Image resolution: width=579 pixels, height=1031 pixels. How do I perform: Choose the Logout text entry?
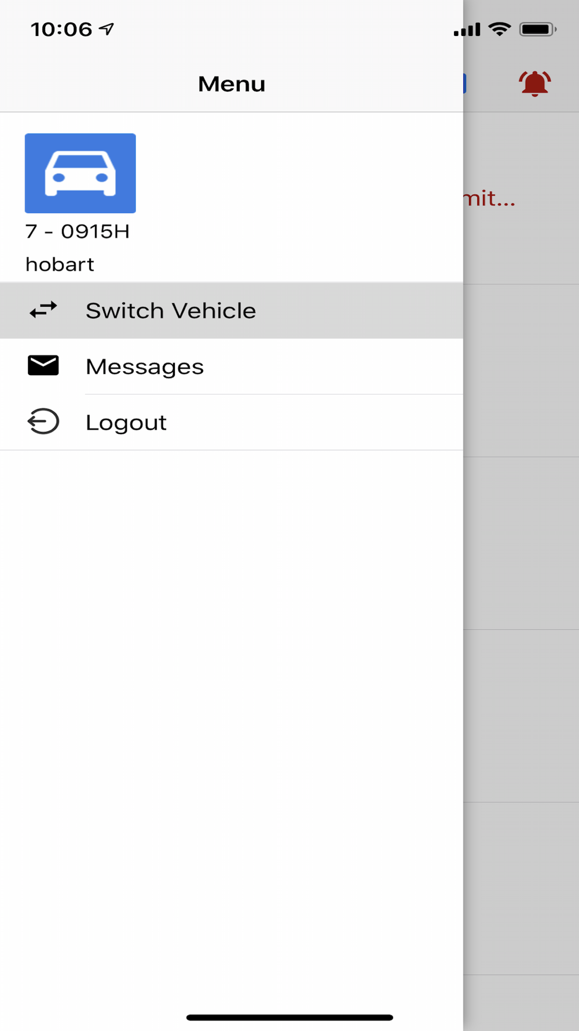[x=126, y=423]
